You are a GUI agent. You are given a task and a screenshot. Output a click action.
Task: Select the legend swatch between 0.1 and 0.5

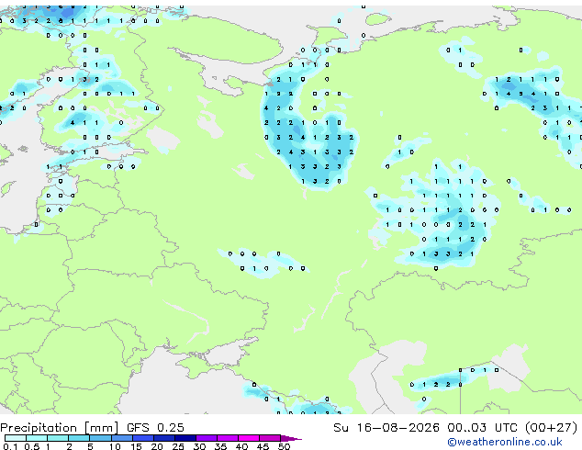(16, 438)
